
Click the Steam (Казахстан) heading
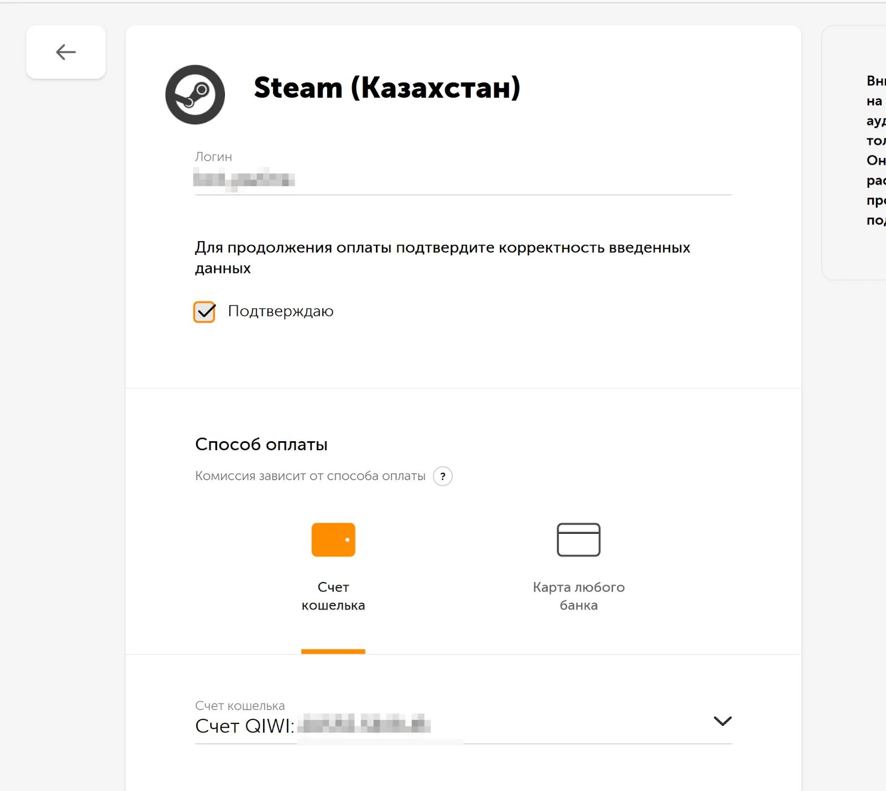coord(387,88)
